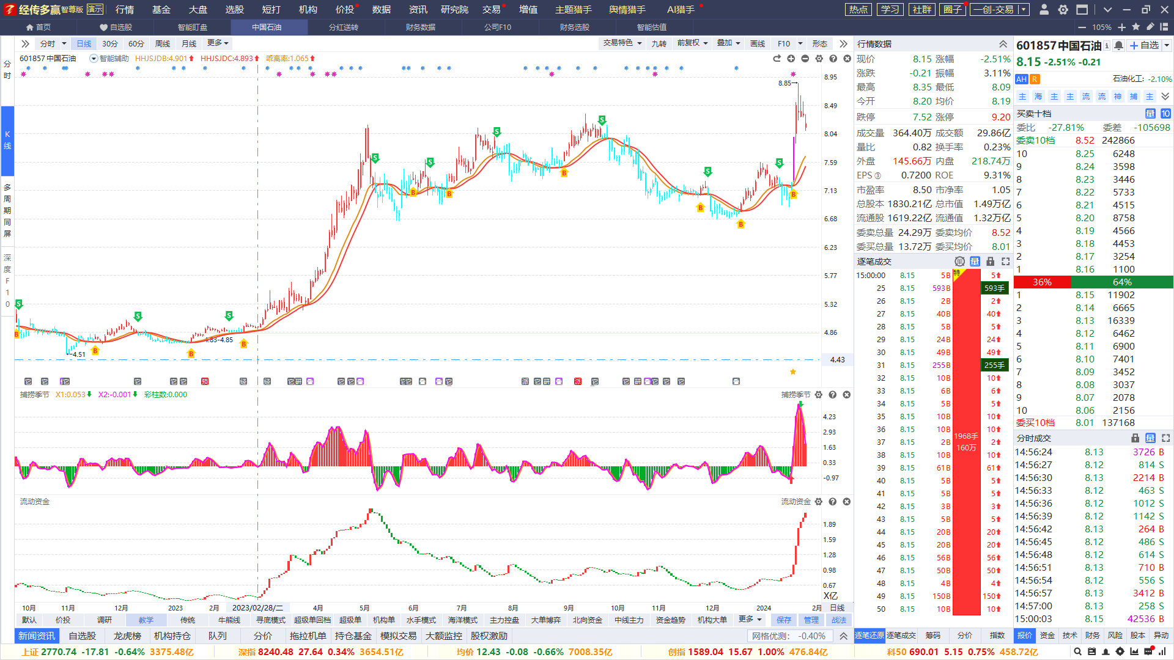
Task: Toggle 量 display in 买卖十档 header
Action: [1150, 114]
